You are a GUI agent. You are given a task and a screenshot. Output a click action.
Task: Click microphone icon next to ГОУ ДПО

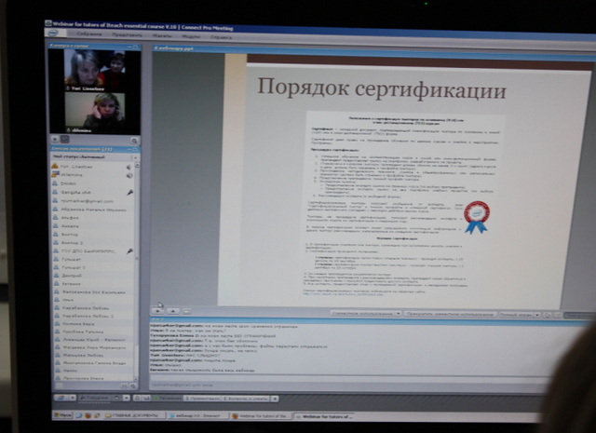click(130, 250)
